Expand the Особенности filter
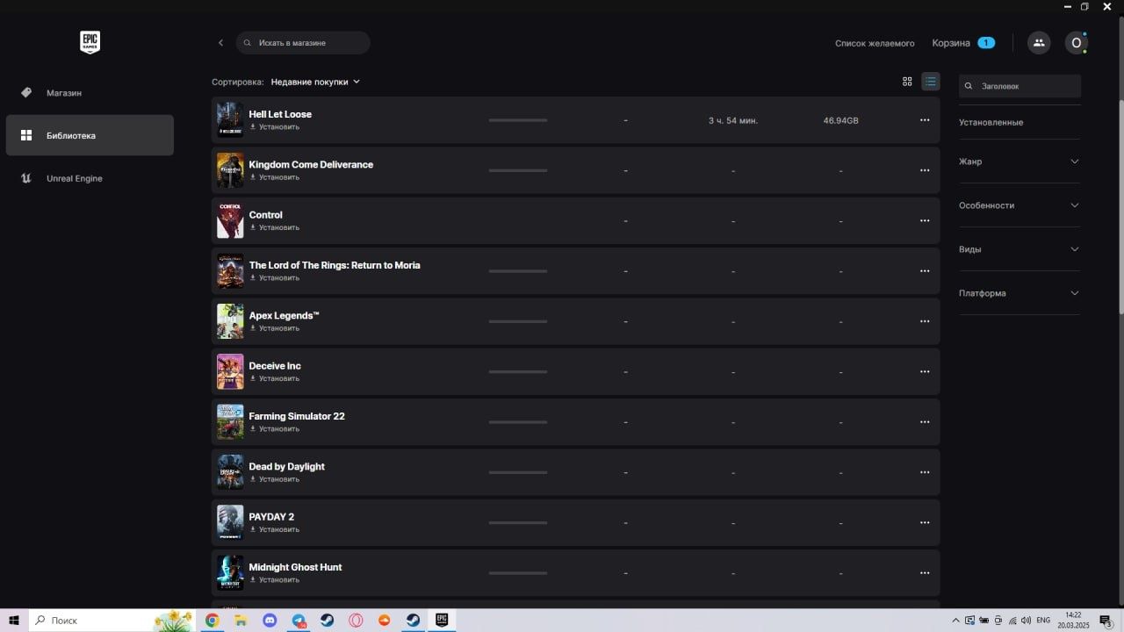Image resolution: width=1124 pixels, height=632 pixels. point(1020,205)
